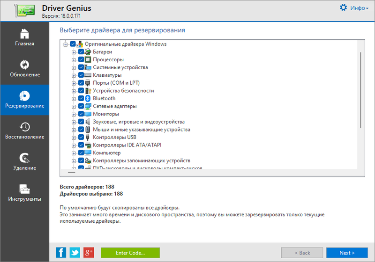Click the Next button
Image resolution: width=375 pixels, height=262 pixels.
pos(347,253)
